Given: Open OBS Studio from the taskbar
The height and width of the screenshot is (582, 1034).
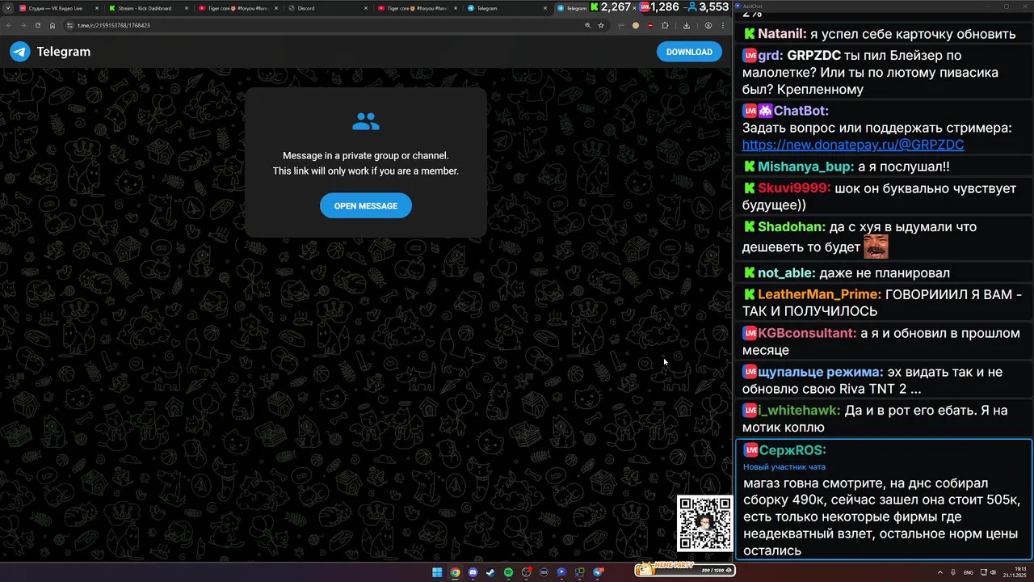Looking at the screenshot, I should click(x=526, y=572).
